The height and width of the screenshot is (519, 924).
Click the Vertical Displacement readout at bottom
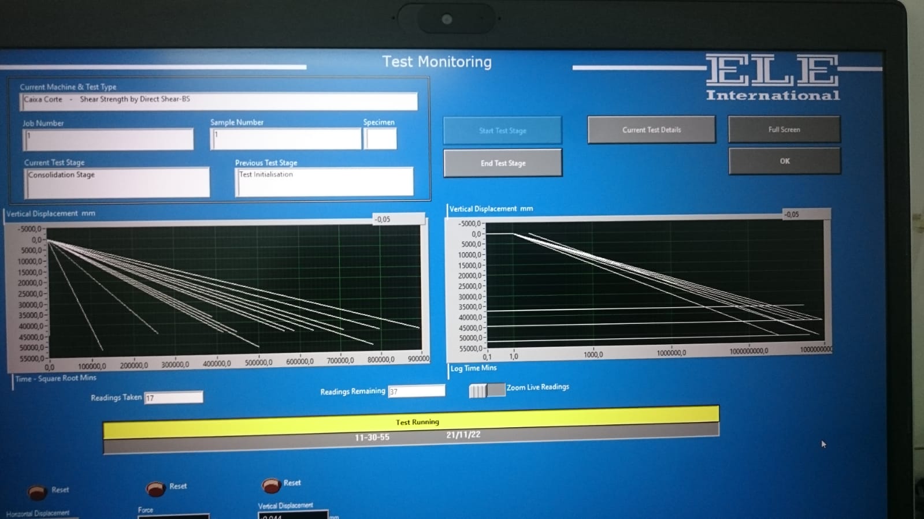pyautogui.click(x=293, y=515)
